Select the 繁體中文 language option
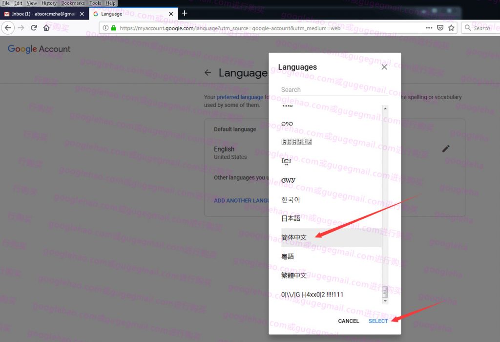This screenshot has height=342, width=500. (332, 276)
